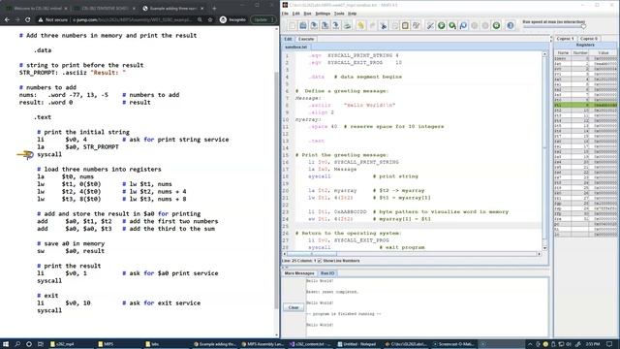Click the Pause icon in MARS toolbar

[475, 26]
